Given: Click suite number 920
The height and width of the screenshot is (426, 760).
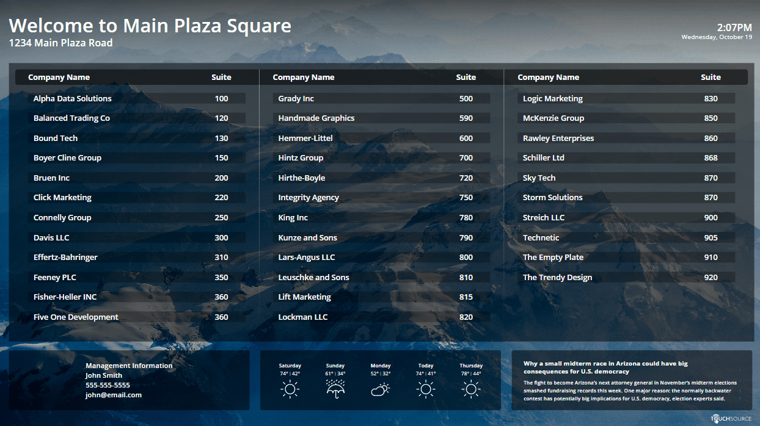Looking at the screenshot, I should point(711,277).
